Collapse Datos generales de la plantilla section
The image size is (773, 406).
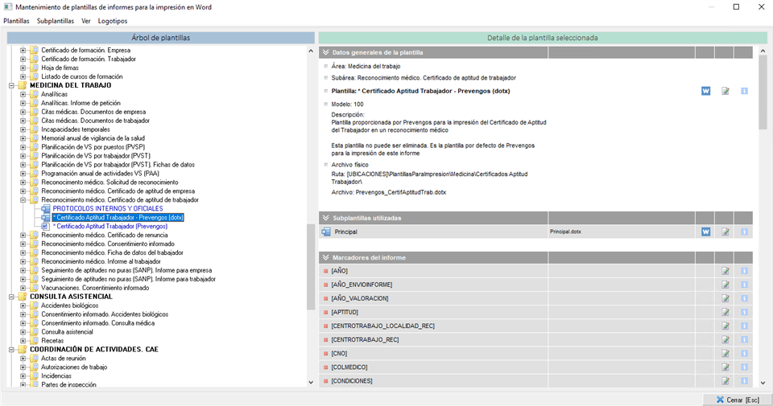325,52
